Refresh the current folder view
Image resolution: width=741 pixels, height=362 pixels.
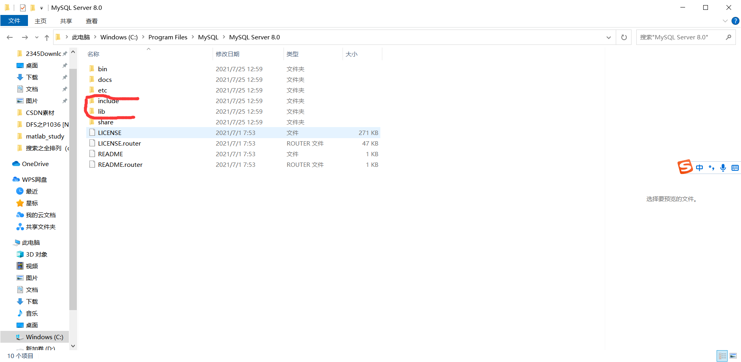point(624,37)
